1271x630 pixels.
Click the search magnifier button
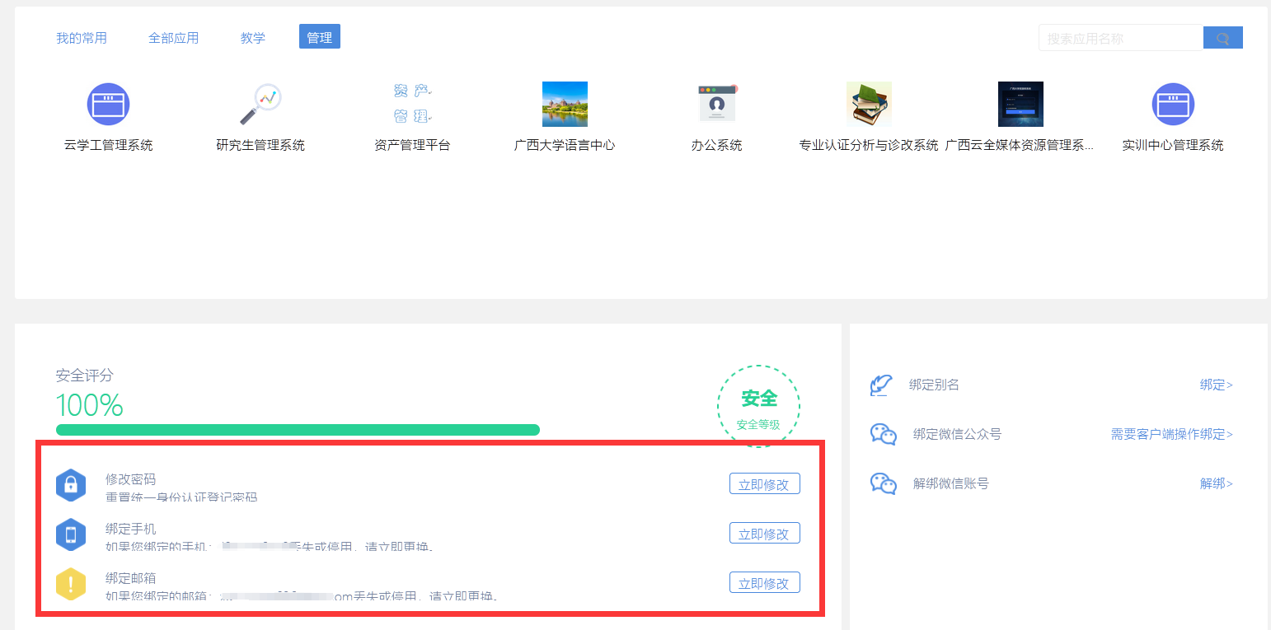(x=1222, y=38)
